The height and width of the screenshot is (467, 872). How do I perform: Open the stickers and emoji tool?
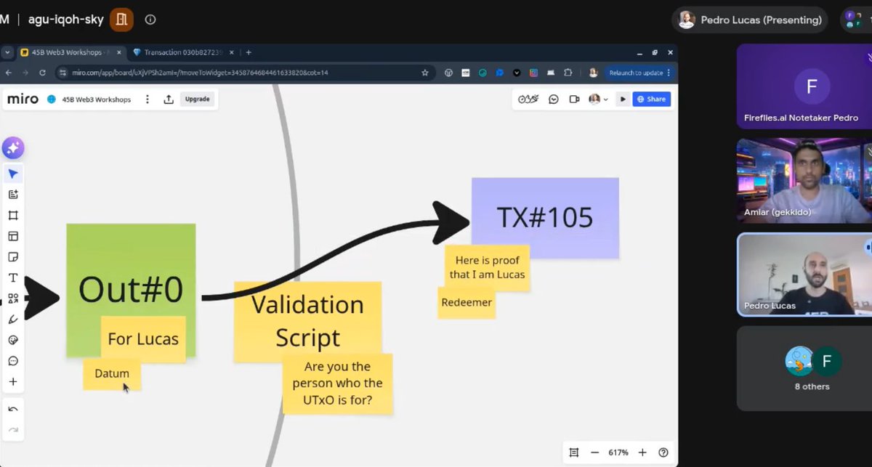[13, 340]
